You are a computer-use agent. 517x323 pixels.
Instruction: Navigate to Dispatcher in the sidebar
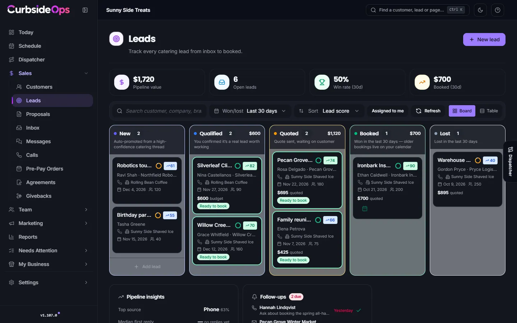pyautogui.click(x=49, y=60)
